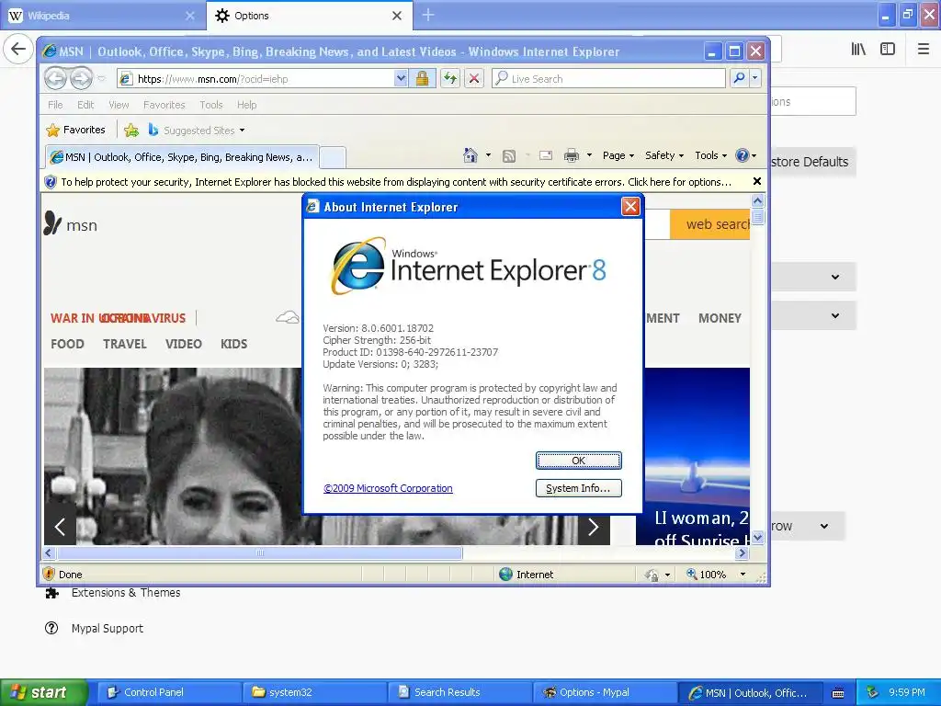The image size is (941, 706).
Task: Open the Print dropdown arrow
Action: (589, 155)
